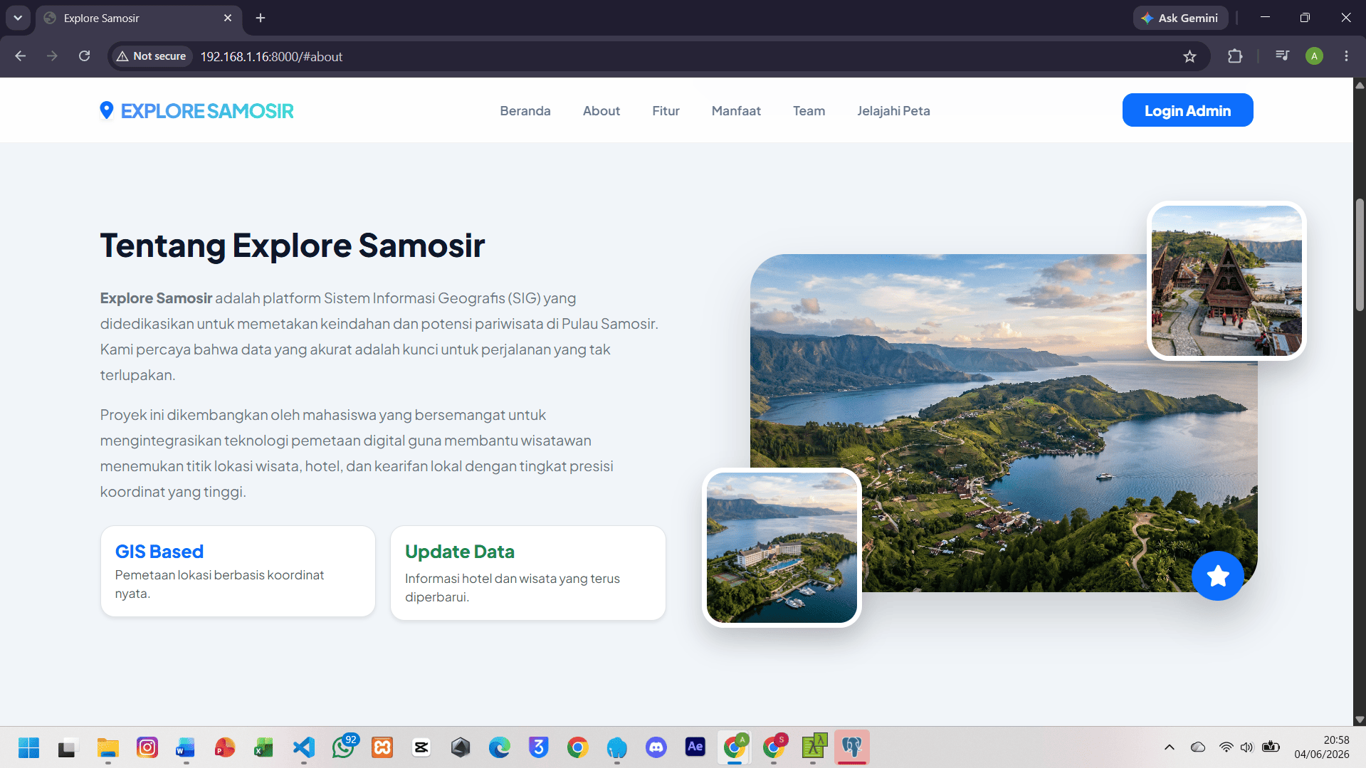Click the Explore Samosir logo

(196, 111)
